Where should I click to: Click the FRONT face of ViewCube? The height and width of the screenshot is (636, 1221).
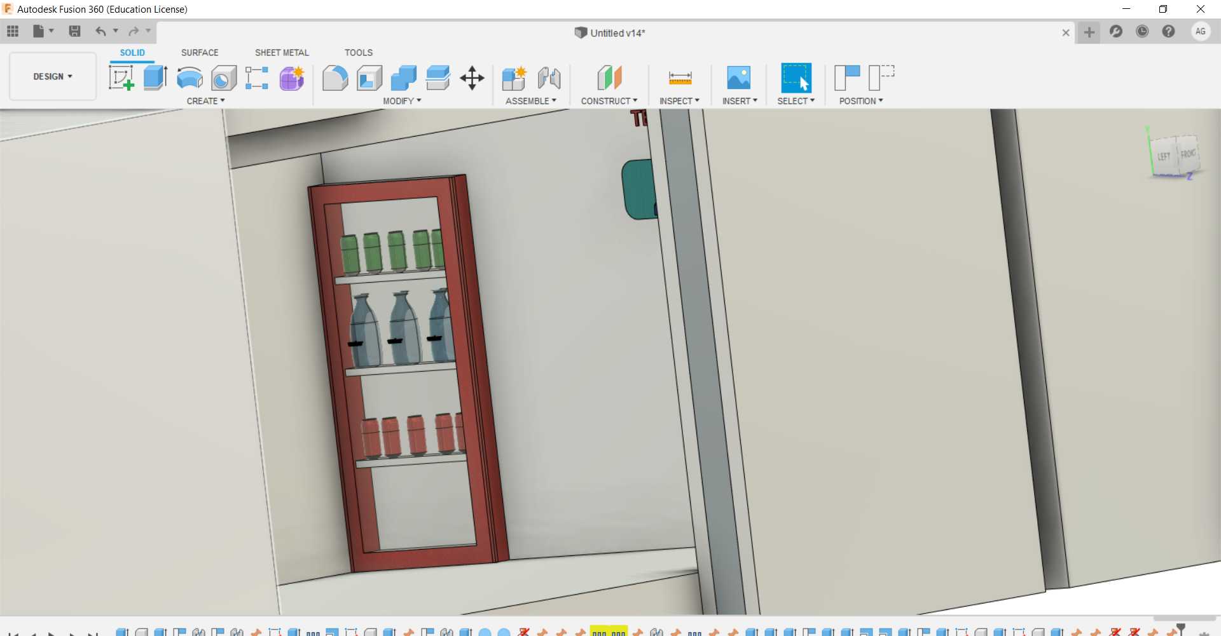click(x=1188, y=154)
